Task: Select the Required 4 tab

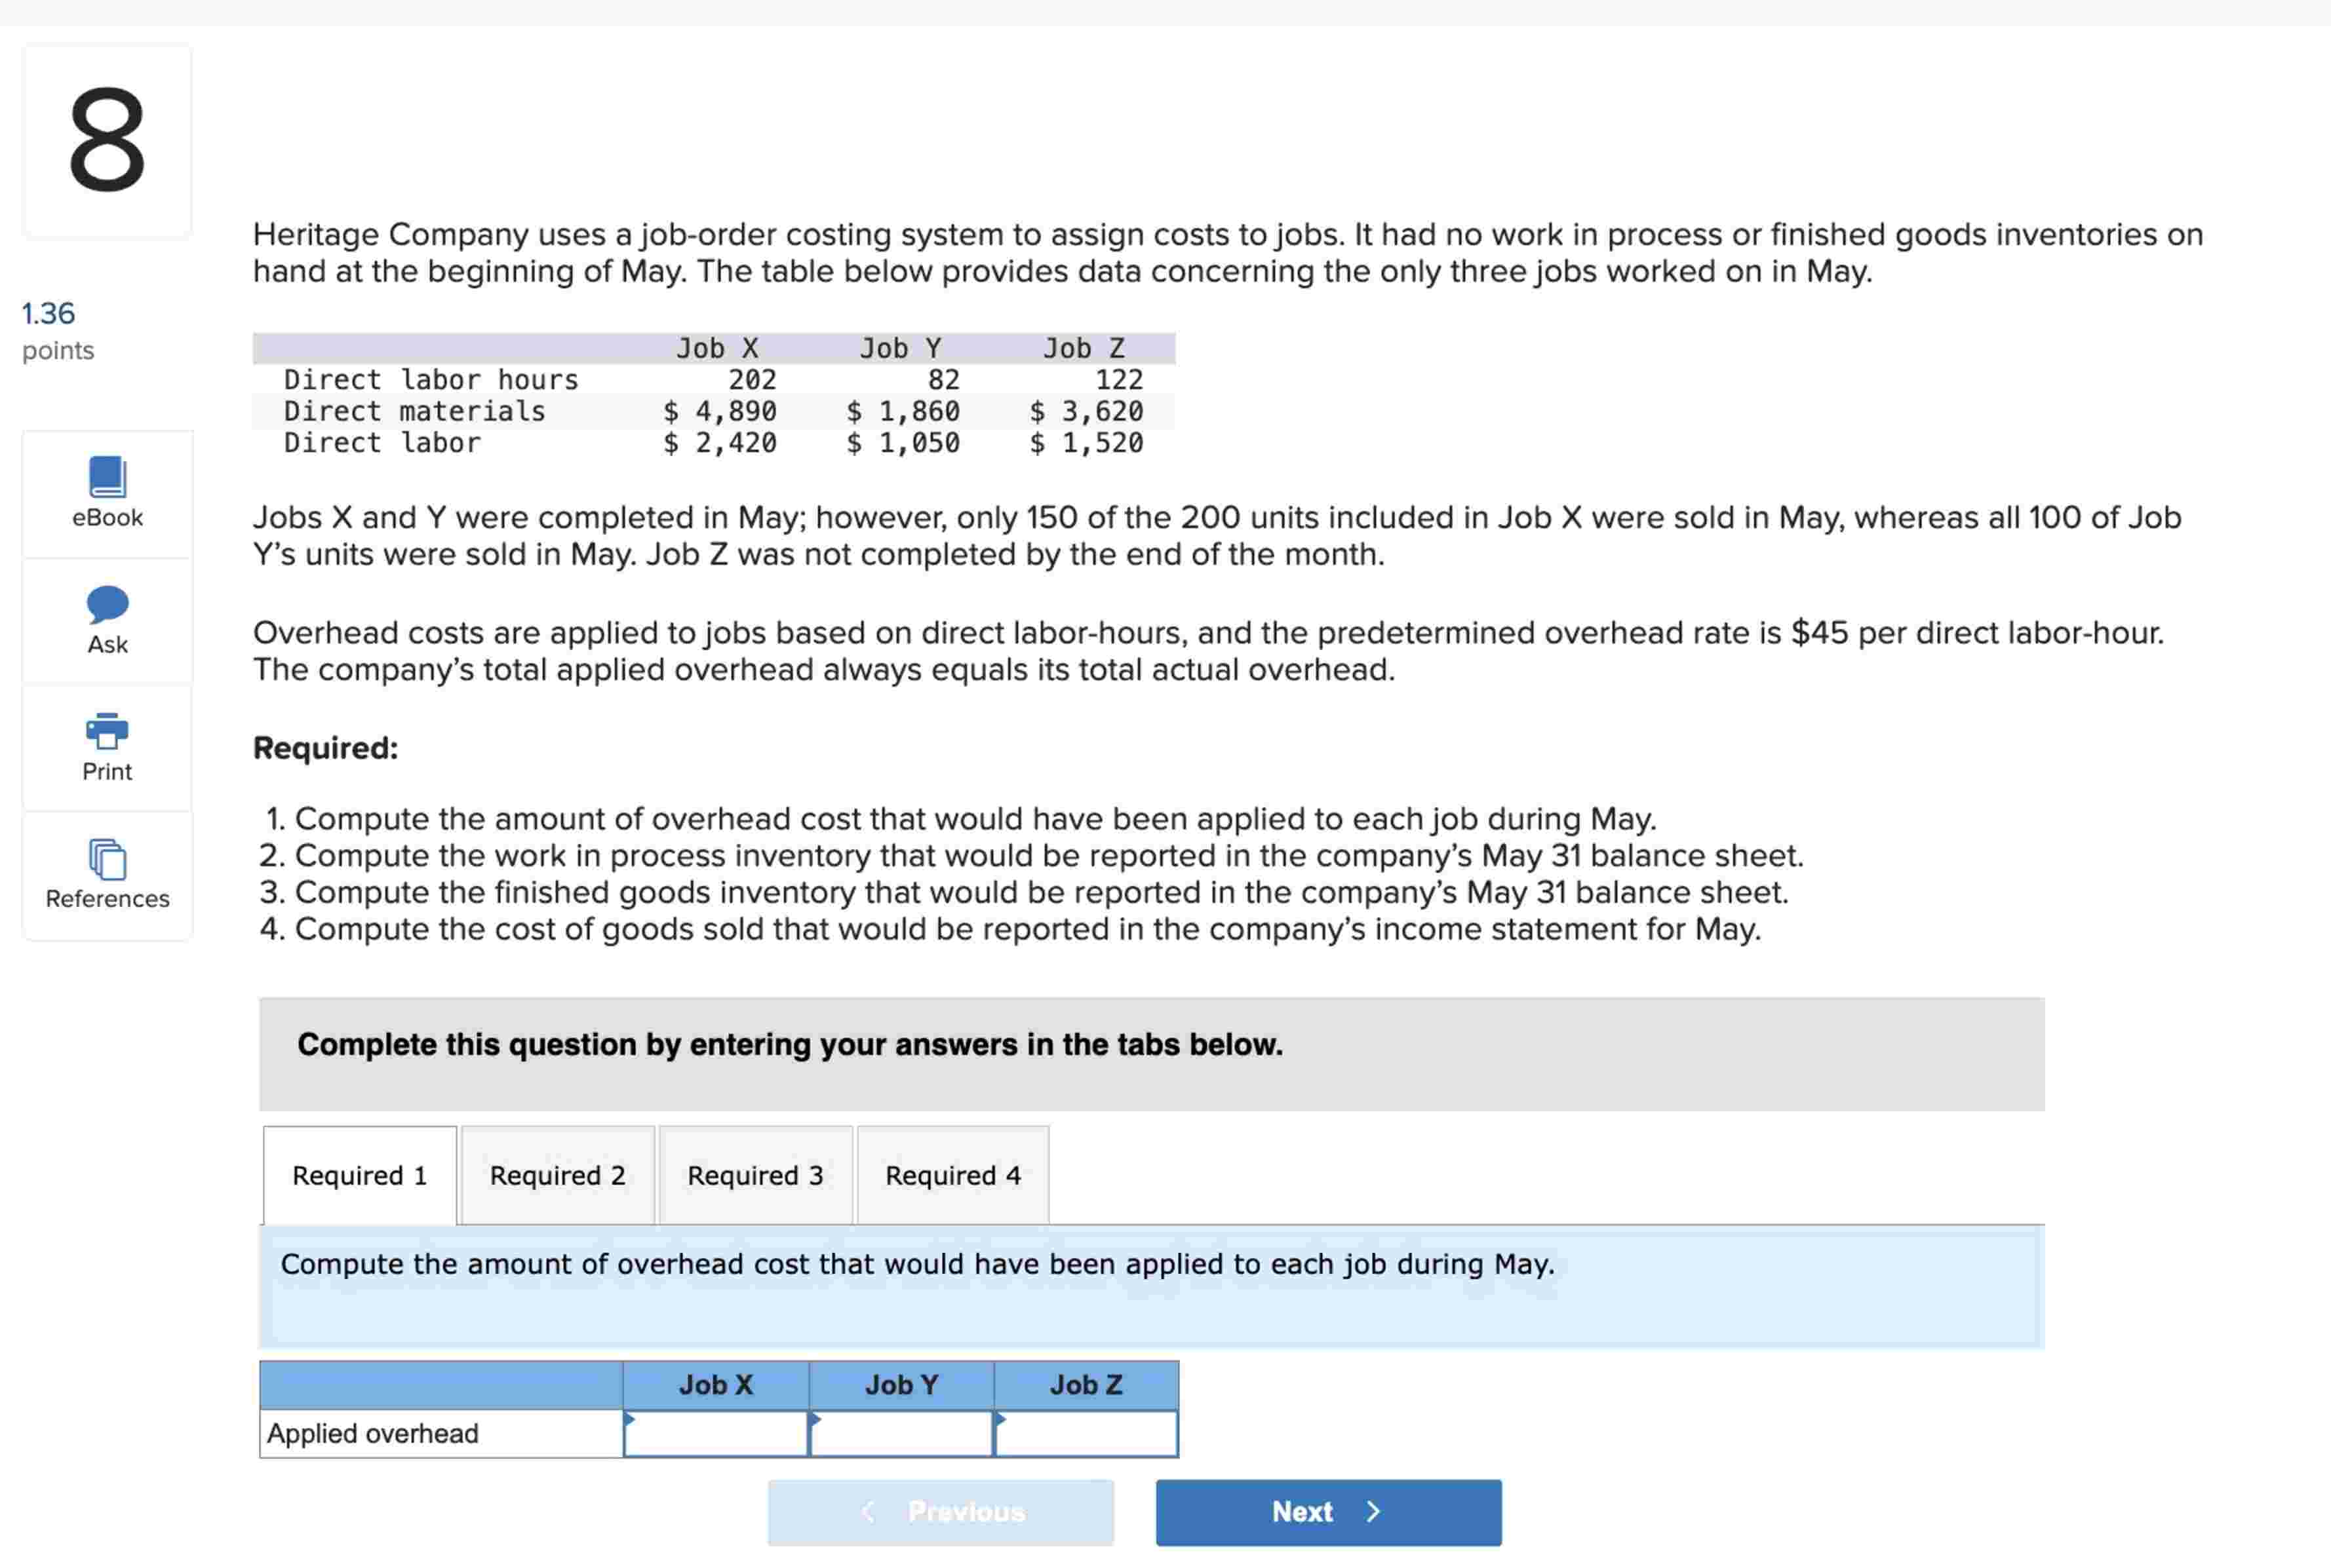Action: pos(952,1175)
